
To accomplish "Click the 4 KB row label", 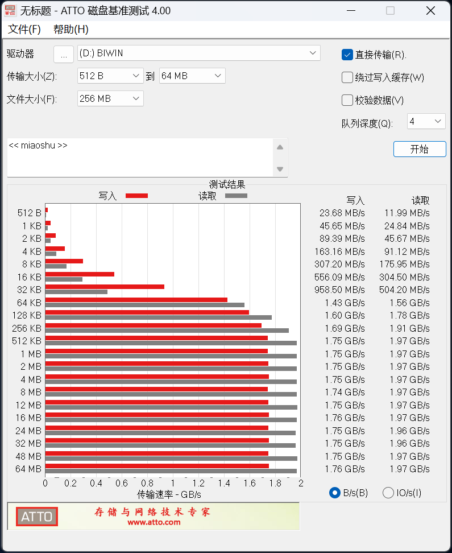I will (x=32, y=251).
